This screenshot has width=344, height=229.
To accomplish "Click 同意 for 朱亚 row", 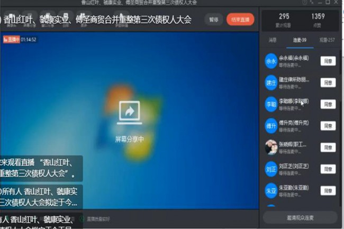I will pos(328,190).
